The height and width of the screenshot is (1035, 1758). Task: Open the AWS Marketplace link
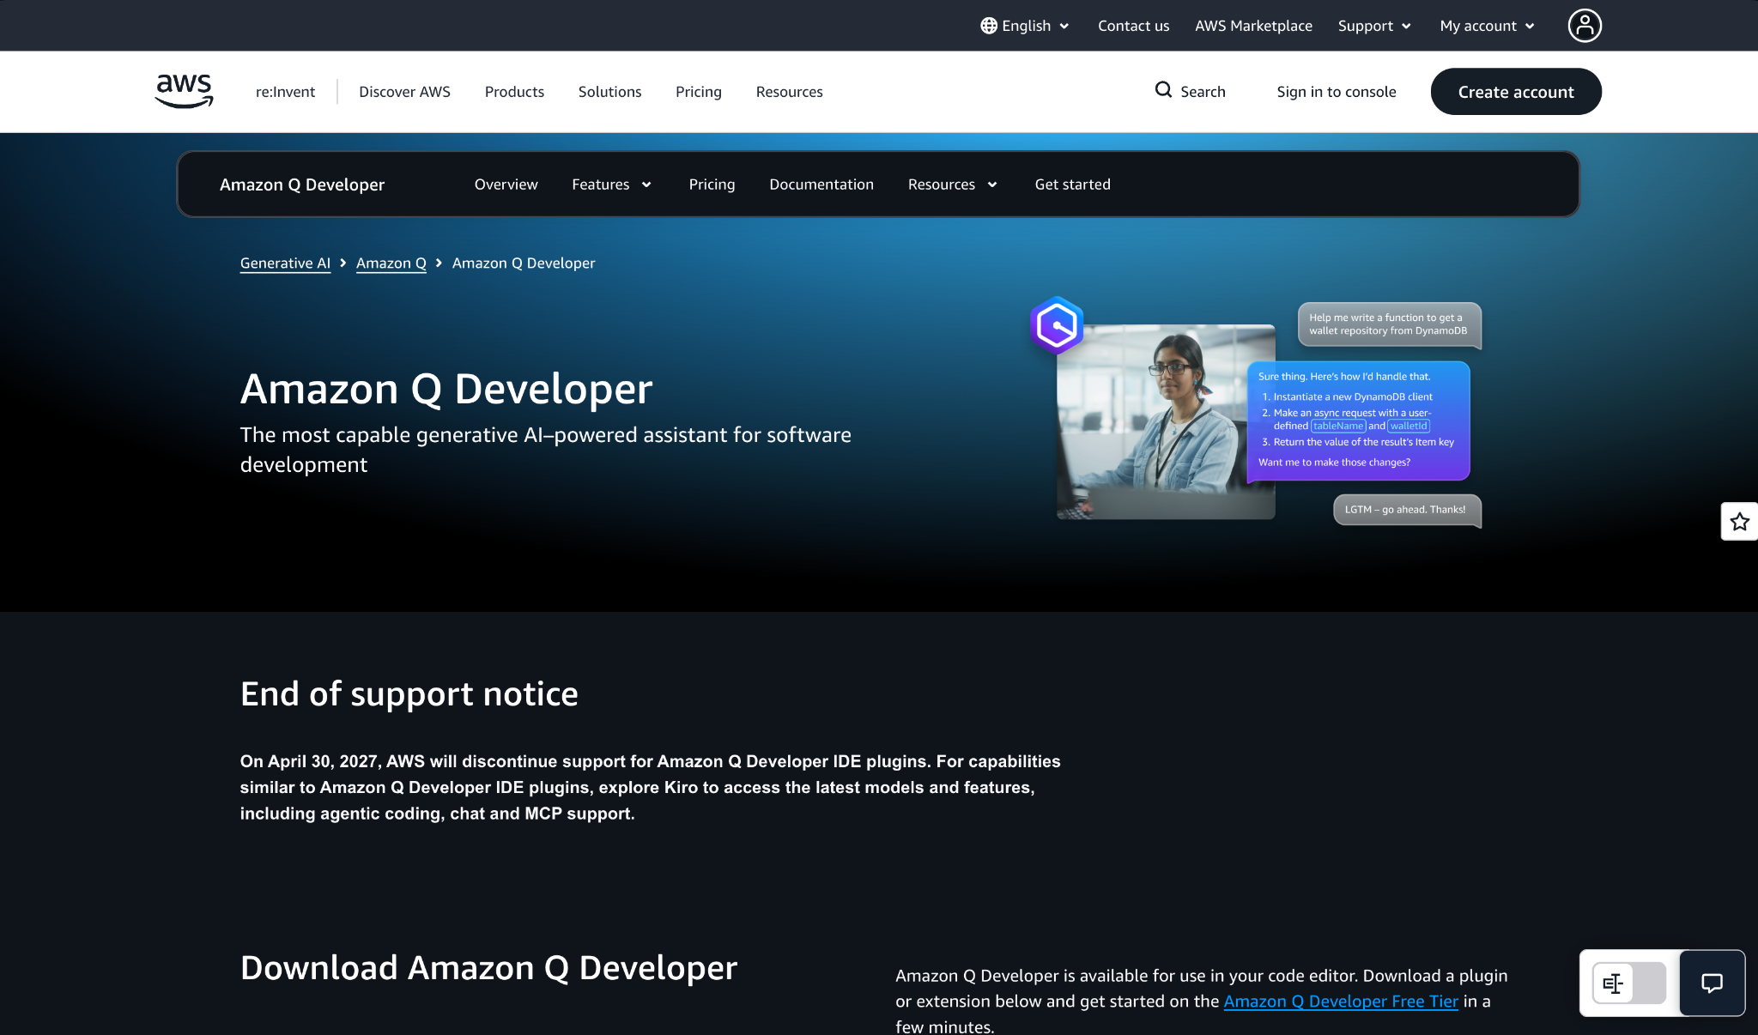(1253, 26)
